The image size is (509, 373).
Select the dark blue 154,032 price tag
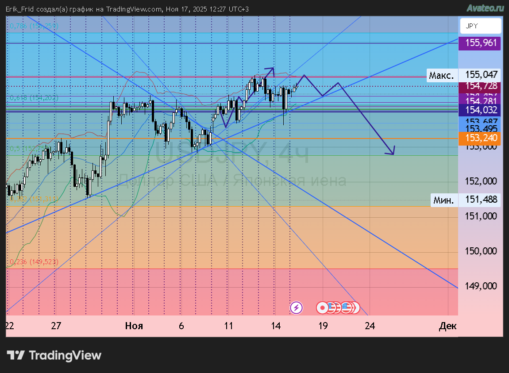pos(480,110)
